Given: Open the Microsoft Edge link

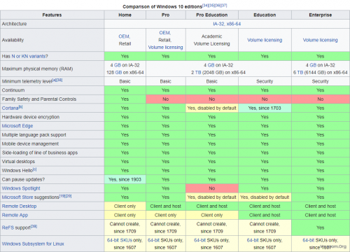Looking at the screenshot, I should 17,126.
